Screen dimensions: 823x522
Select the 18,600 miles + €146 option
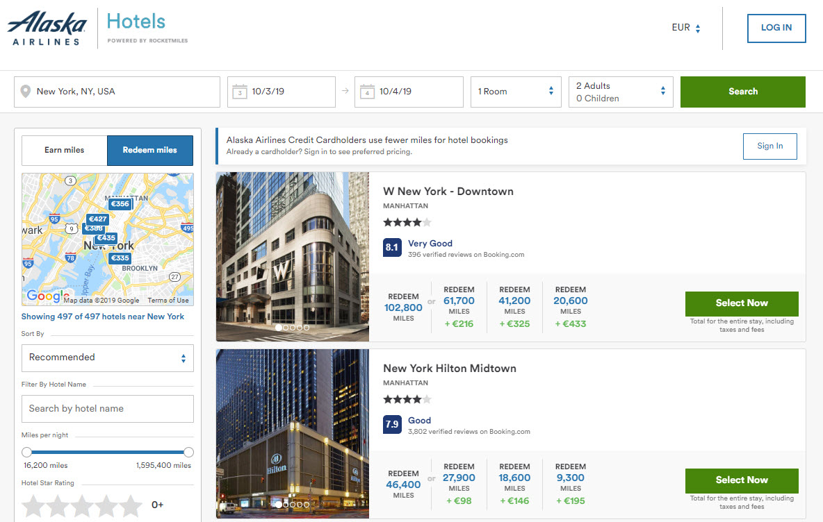(514, 485)
